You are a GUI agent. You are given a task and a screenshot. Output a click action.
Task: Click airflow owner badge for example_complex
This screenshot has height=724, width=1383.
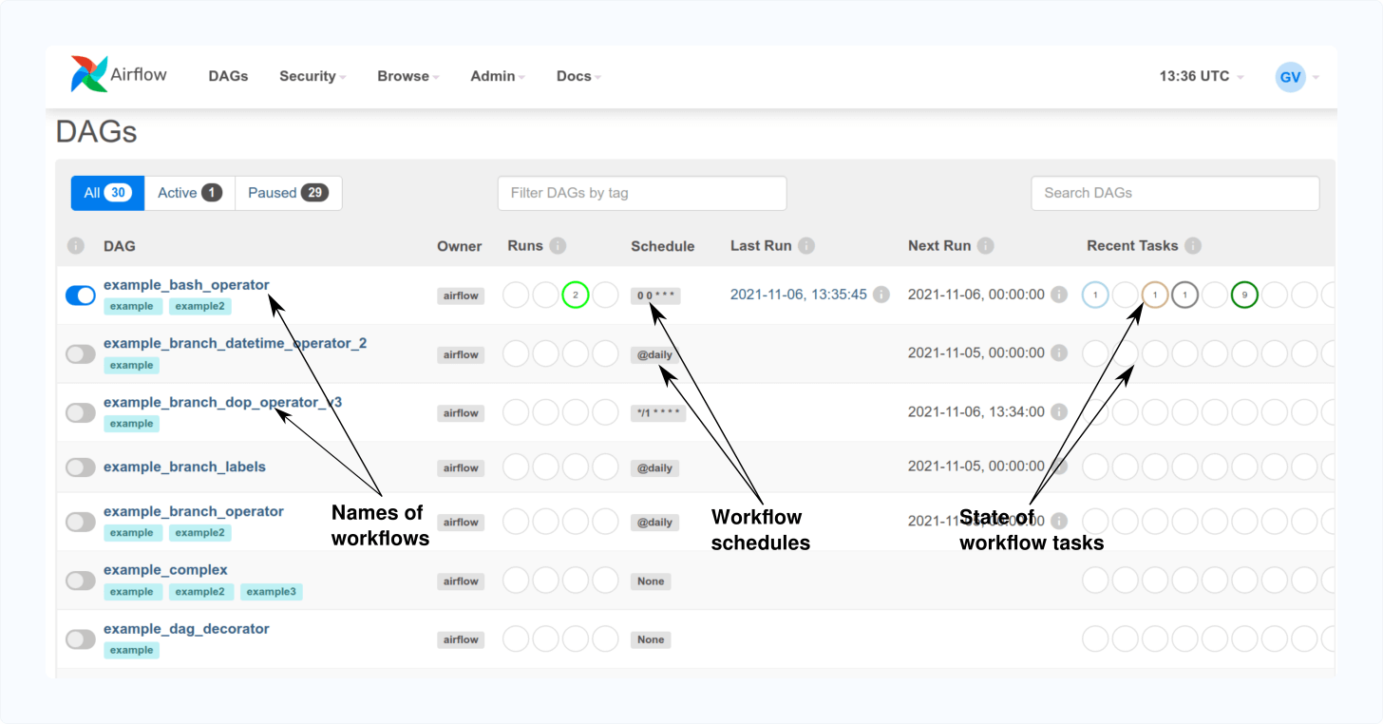461,581
